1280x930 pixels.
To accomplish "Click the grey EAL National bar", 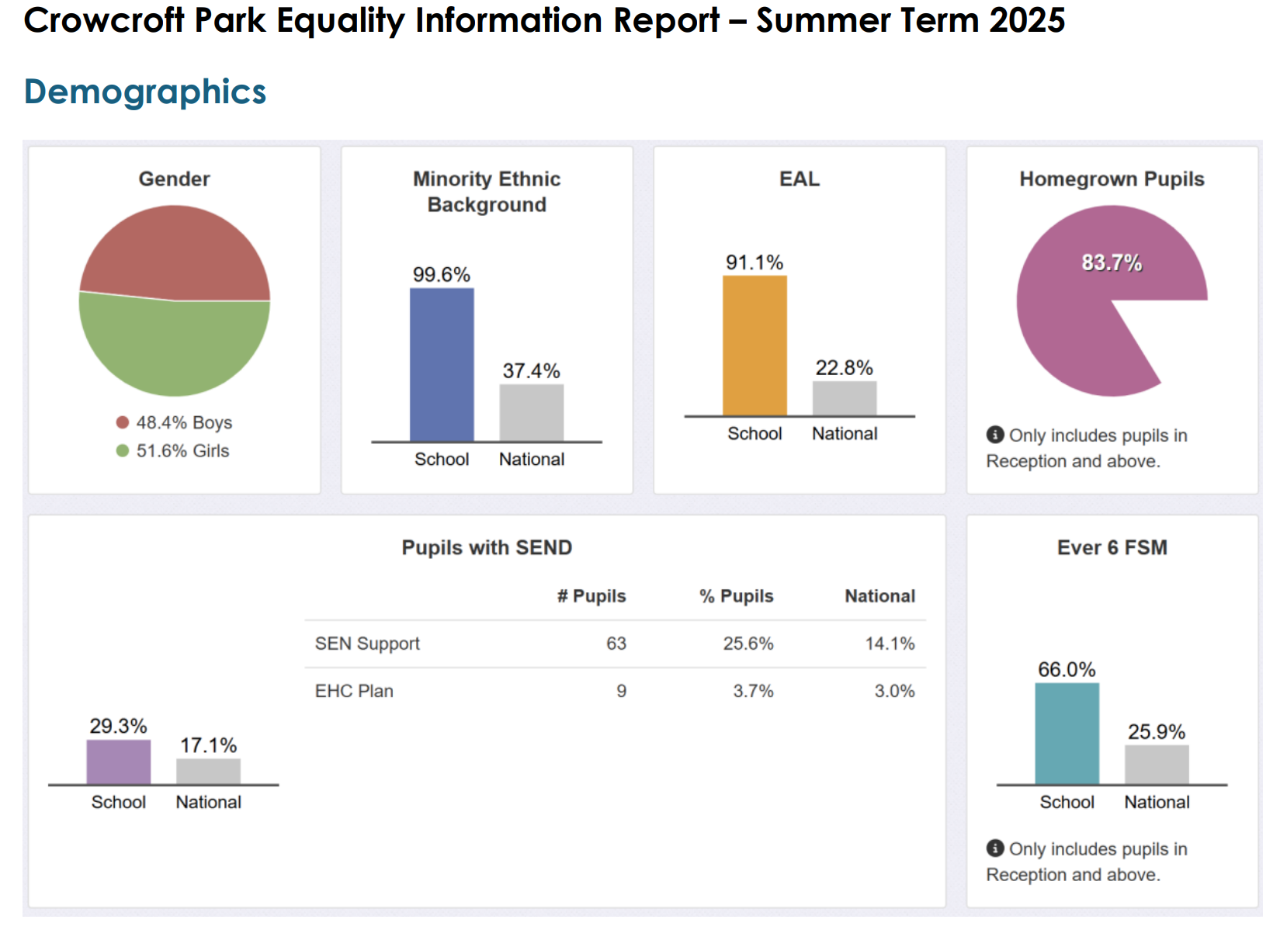I will [845, 398].
